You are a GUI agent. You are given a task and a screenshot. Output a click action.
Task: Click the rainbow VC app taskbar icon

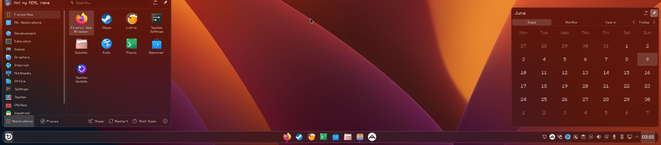[360, 137]
